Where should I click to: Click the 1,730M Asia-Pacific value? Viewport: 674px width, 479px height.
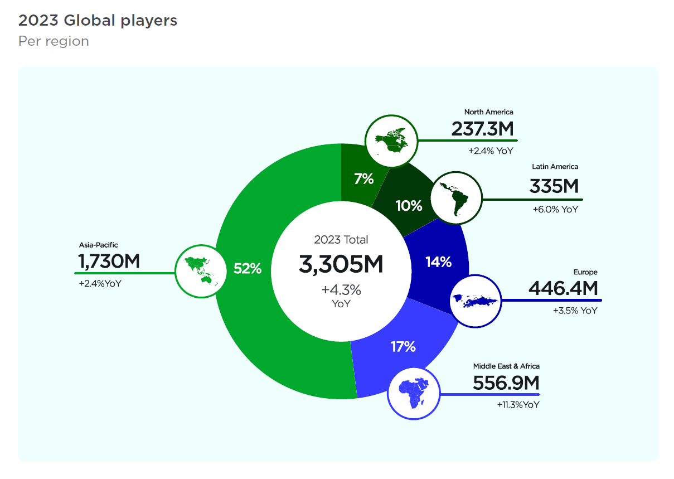109,261
